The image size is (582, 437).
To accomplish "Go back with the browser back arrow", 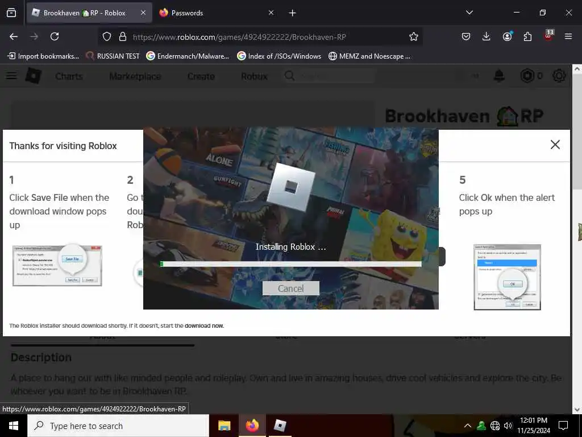I will [14, 36].
